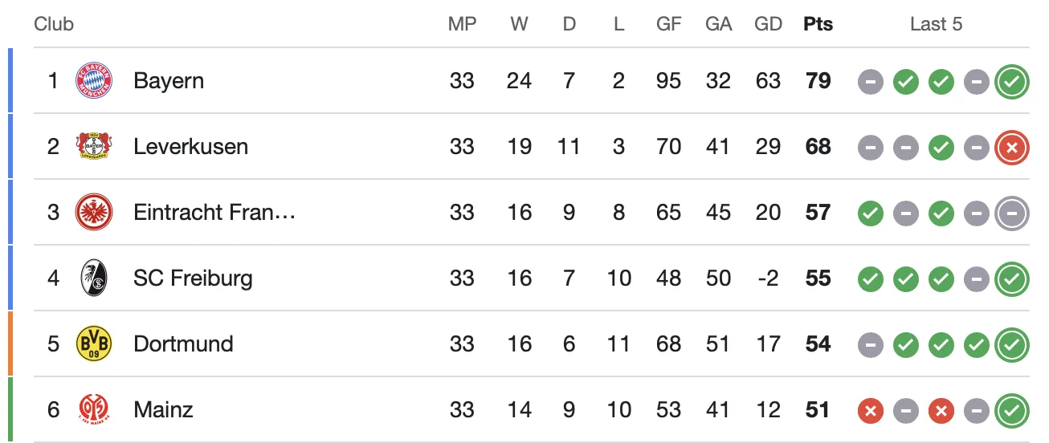1049x443 pixels.
Task: Open the Bayern team name link
Action: pos(169,81)
